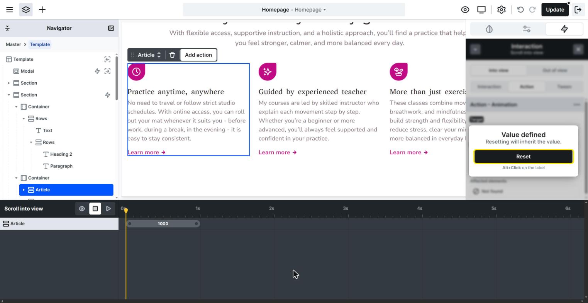Collapse the first Container layer

[16, 107]
